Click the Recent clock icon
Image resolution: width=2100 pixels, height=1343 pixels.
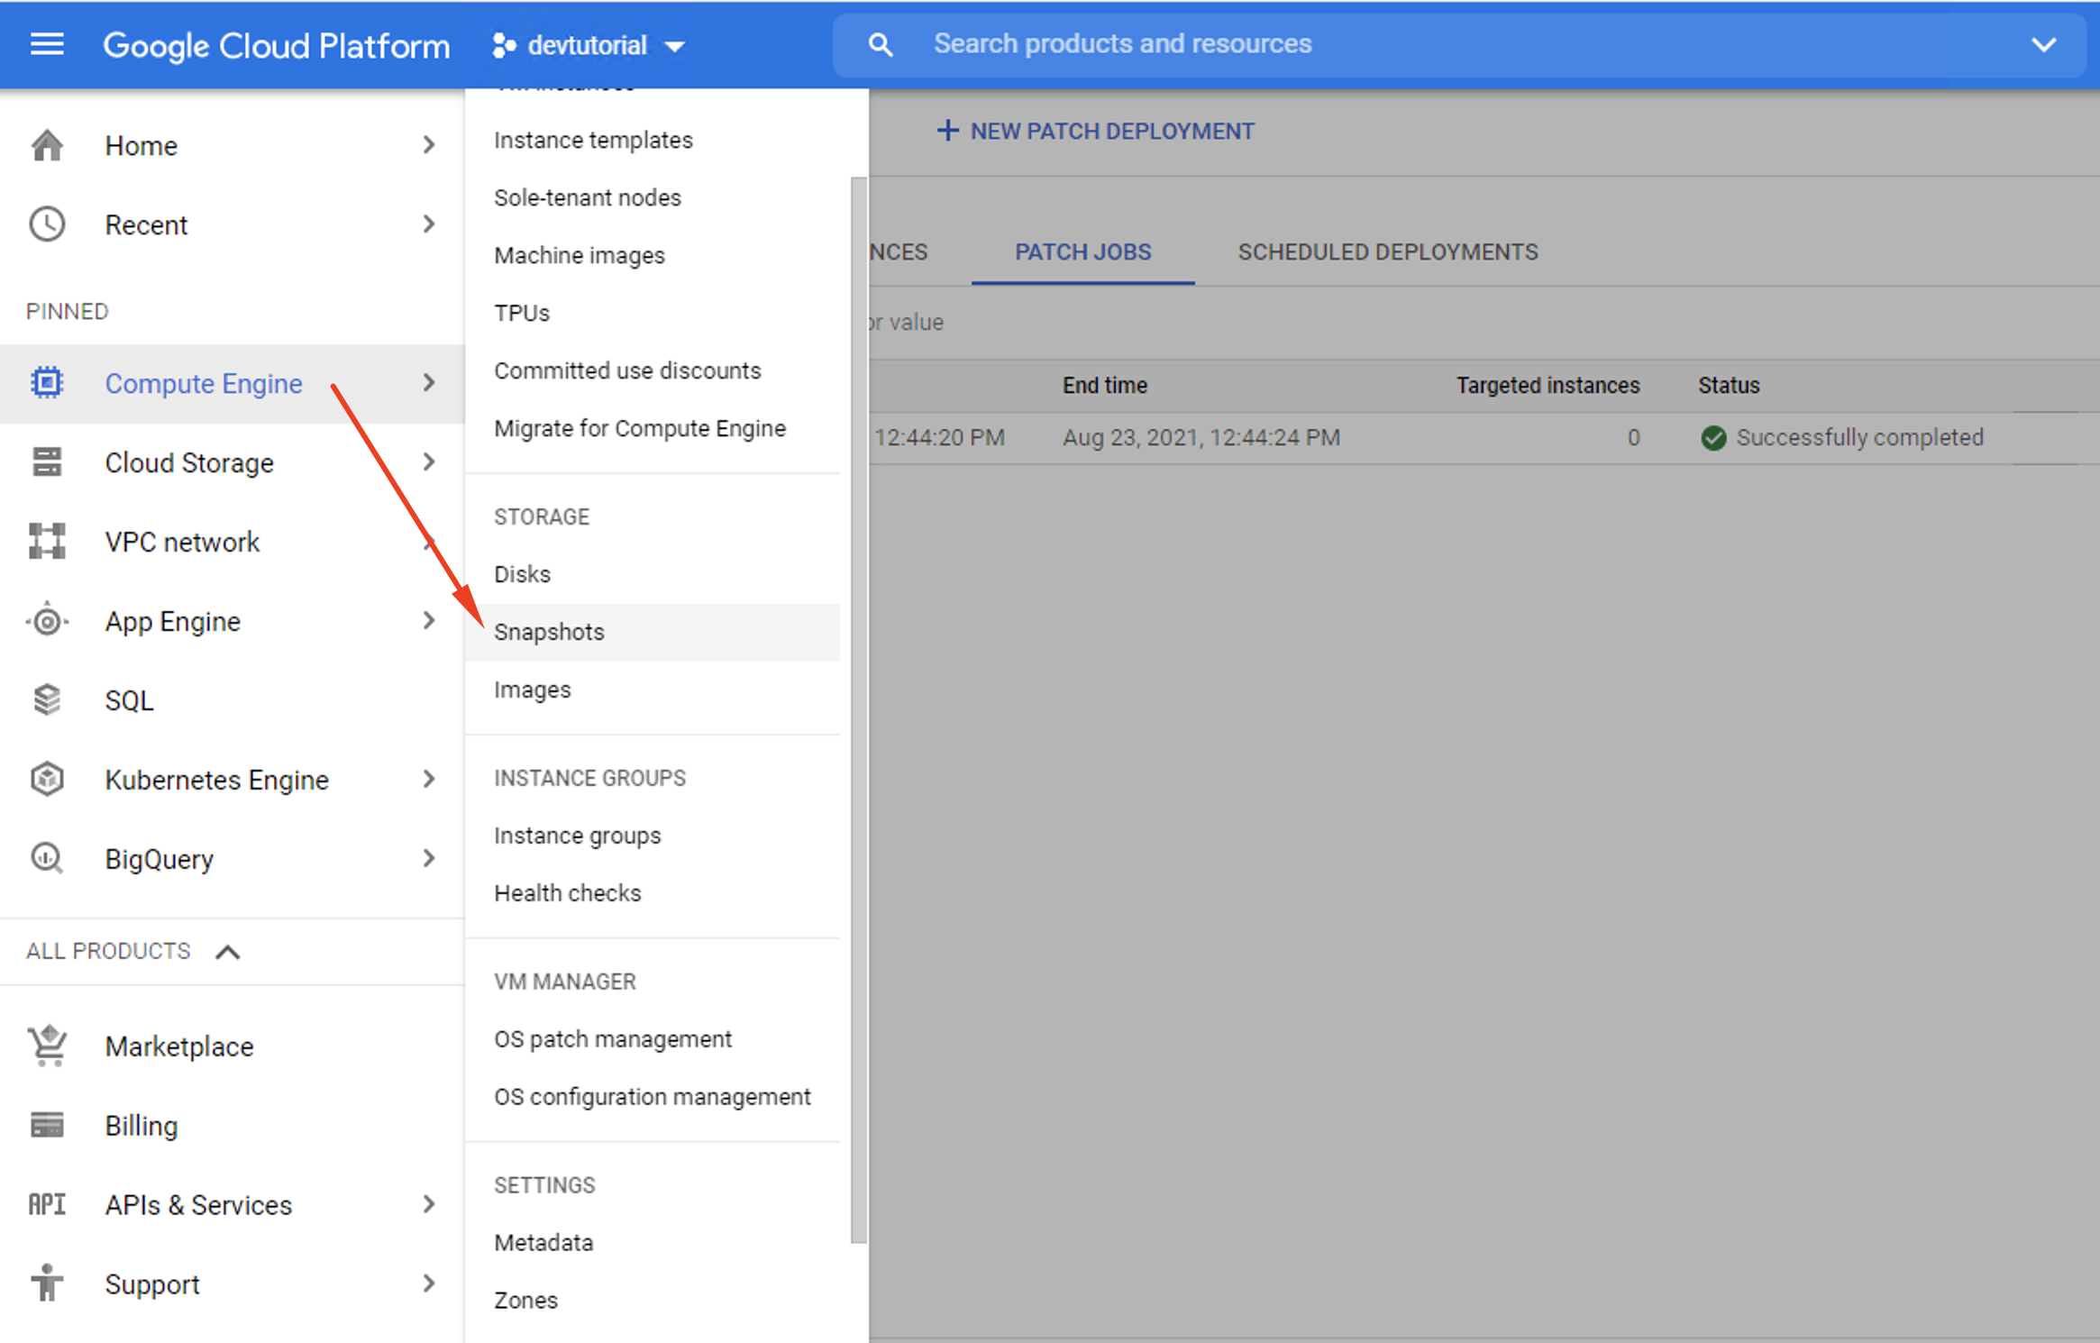[x=47, y=224]
